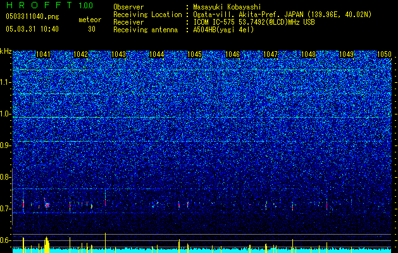Click the 1.1 kHz axis label
The image size is (398, 253).
tap(5, 82)
